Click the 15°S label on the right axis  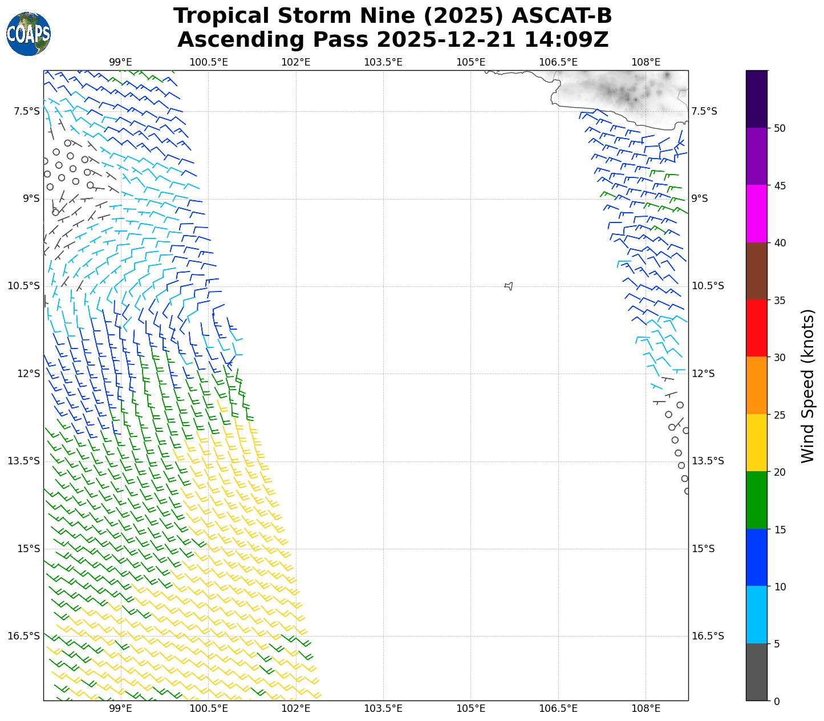coord(703,549)
